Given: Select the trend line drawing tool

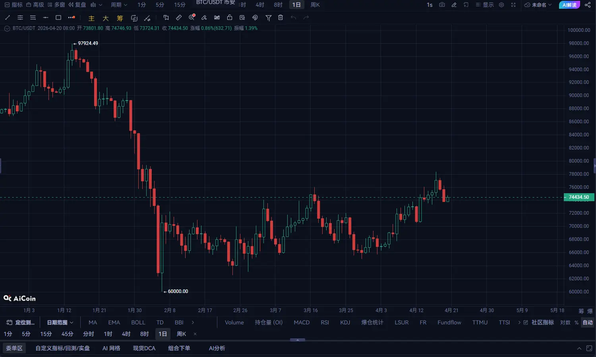Looking at the screenshot, I should [x=8, y=17].
